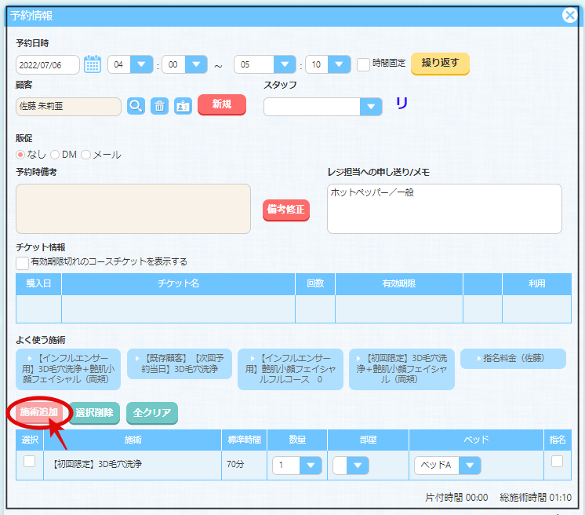585x515 pixels.
Task: Open the customer profile card icon
Action: click(183, 106)
